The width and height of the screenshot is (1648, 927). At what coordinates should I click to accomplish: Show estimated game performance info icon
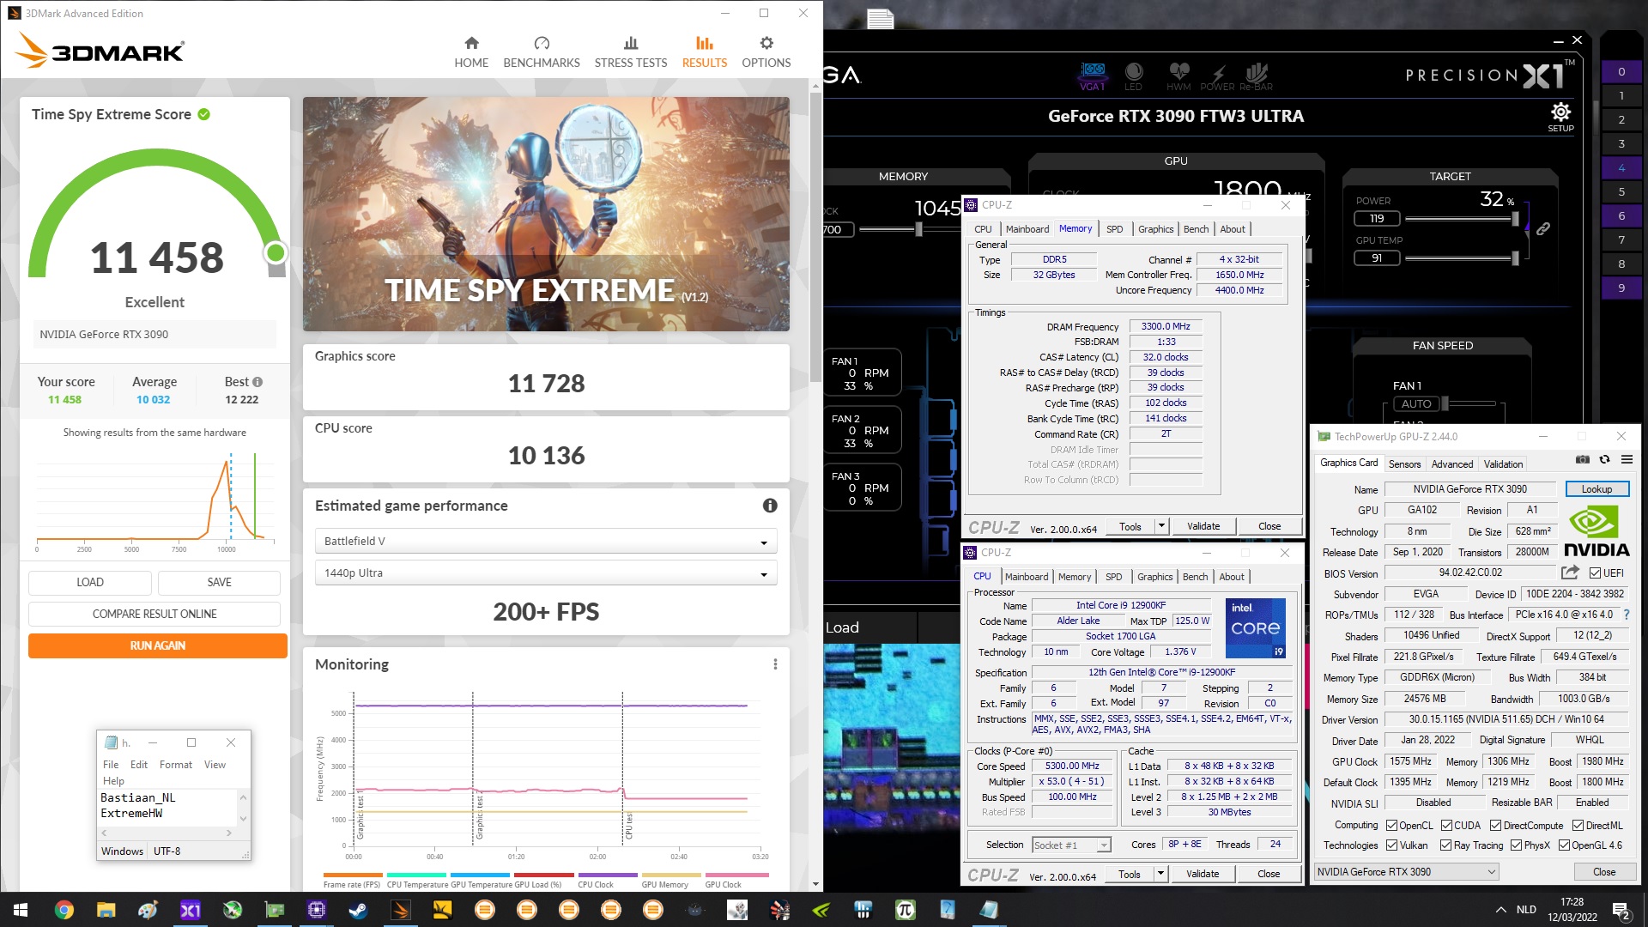point(770,506)
